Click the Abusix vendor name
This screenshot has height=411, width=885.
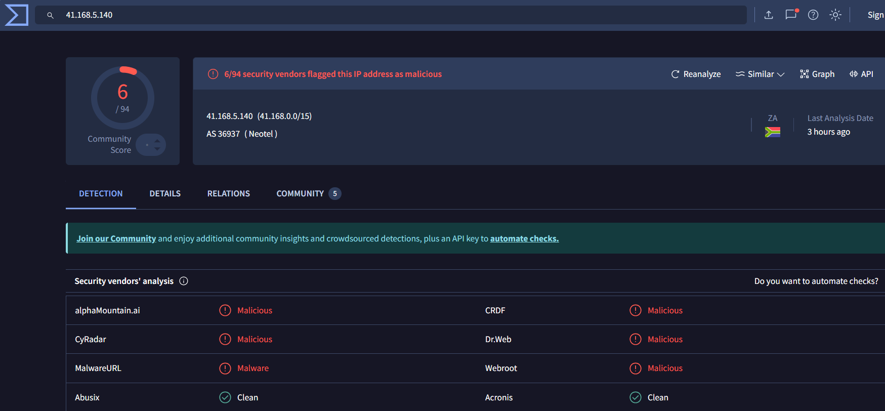(87, 397)
